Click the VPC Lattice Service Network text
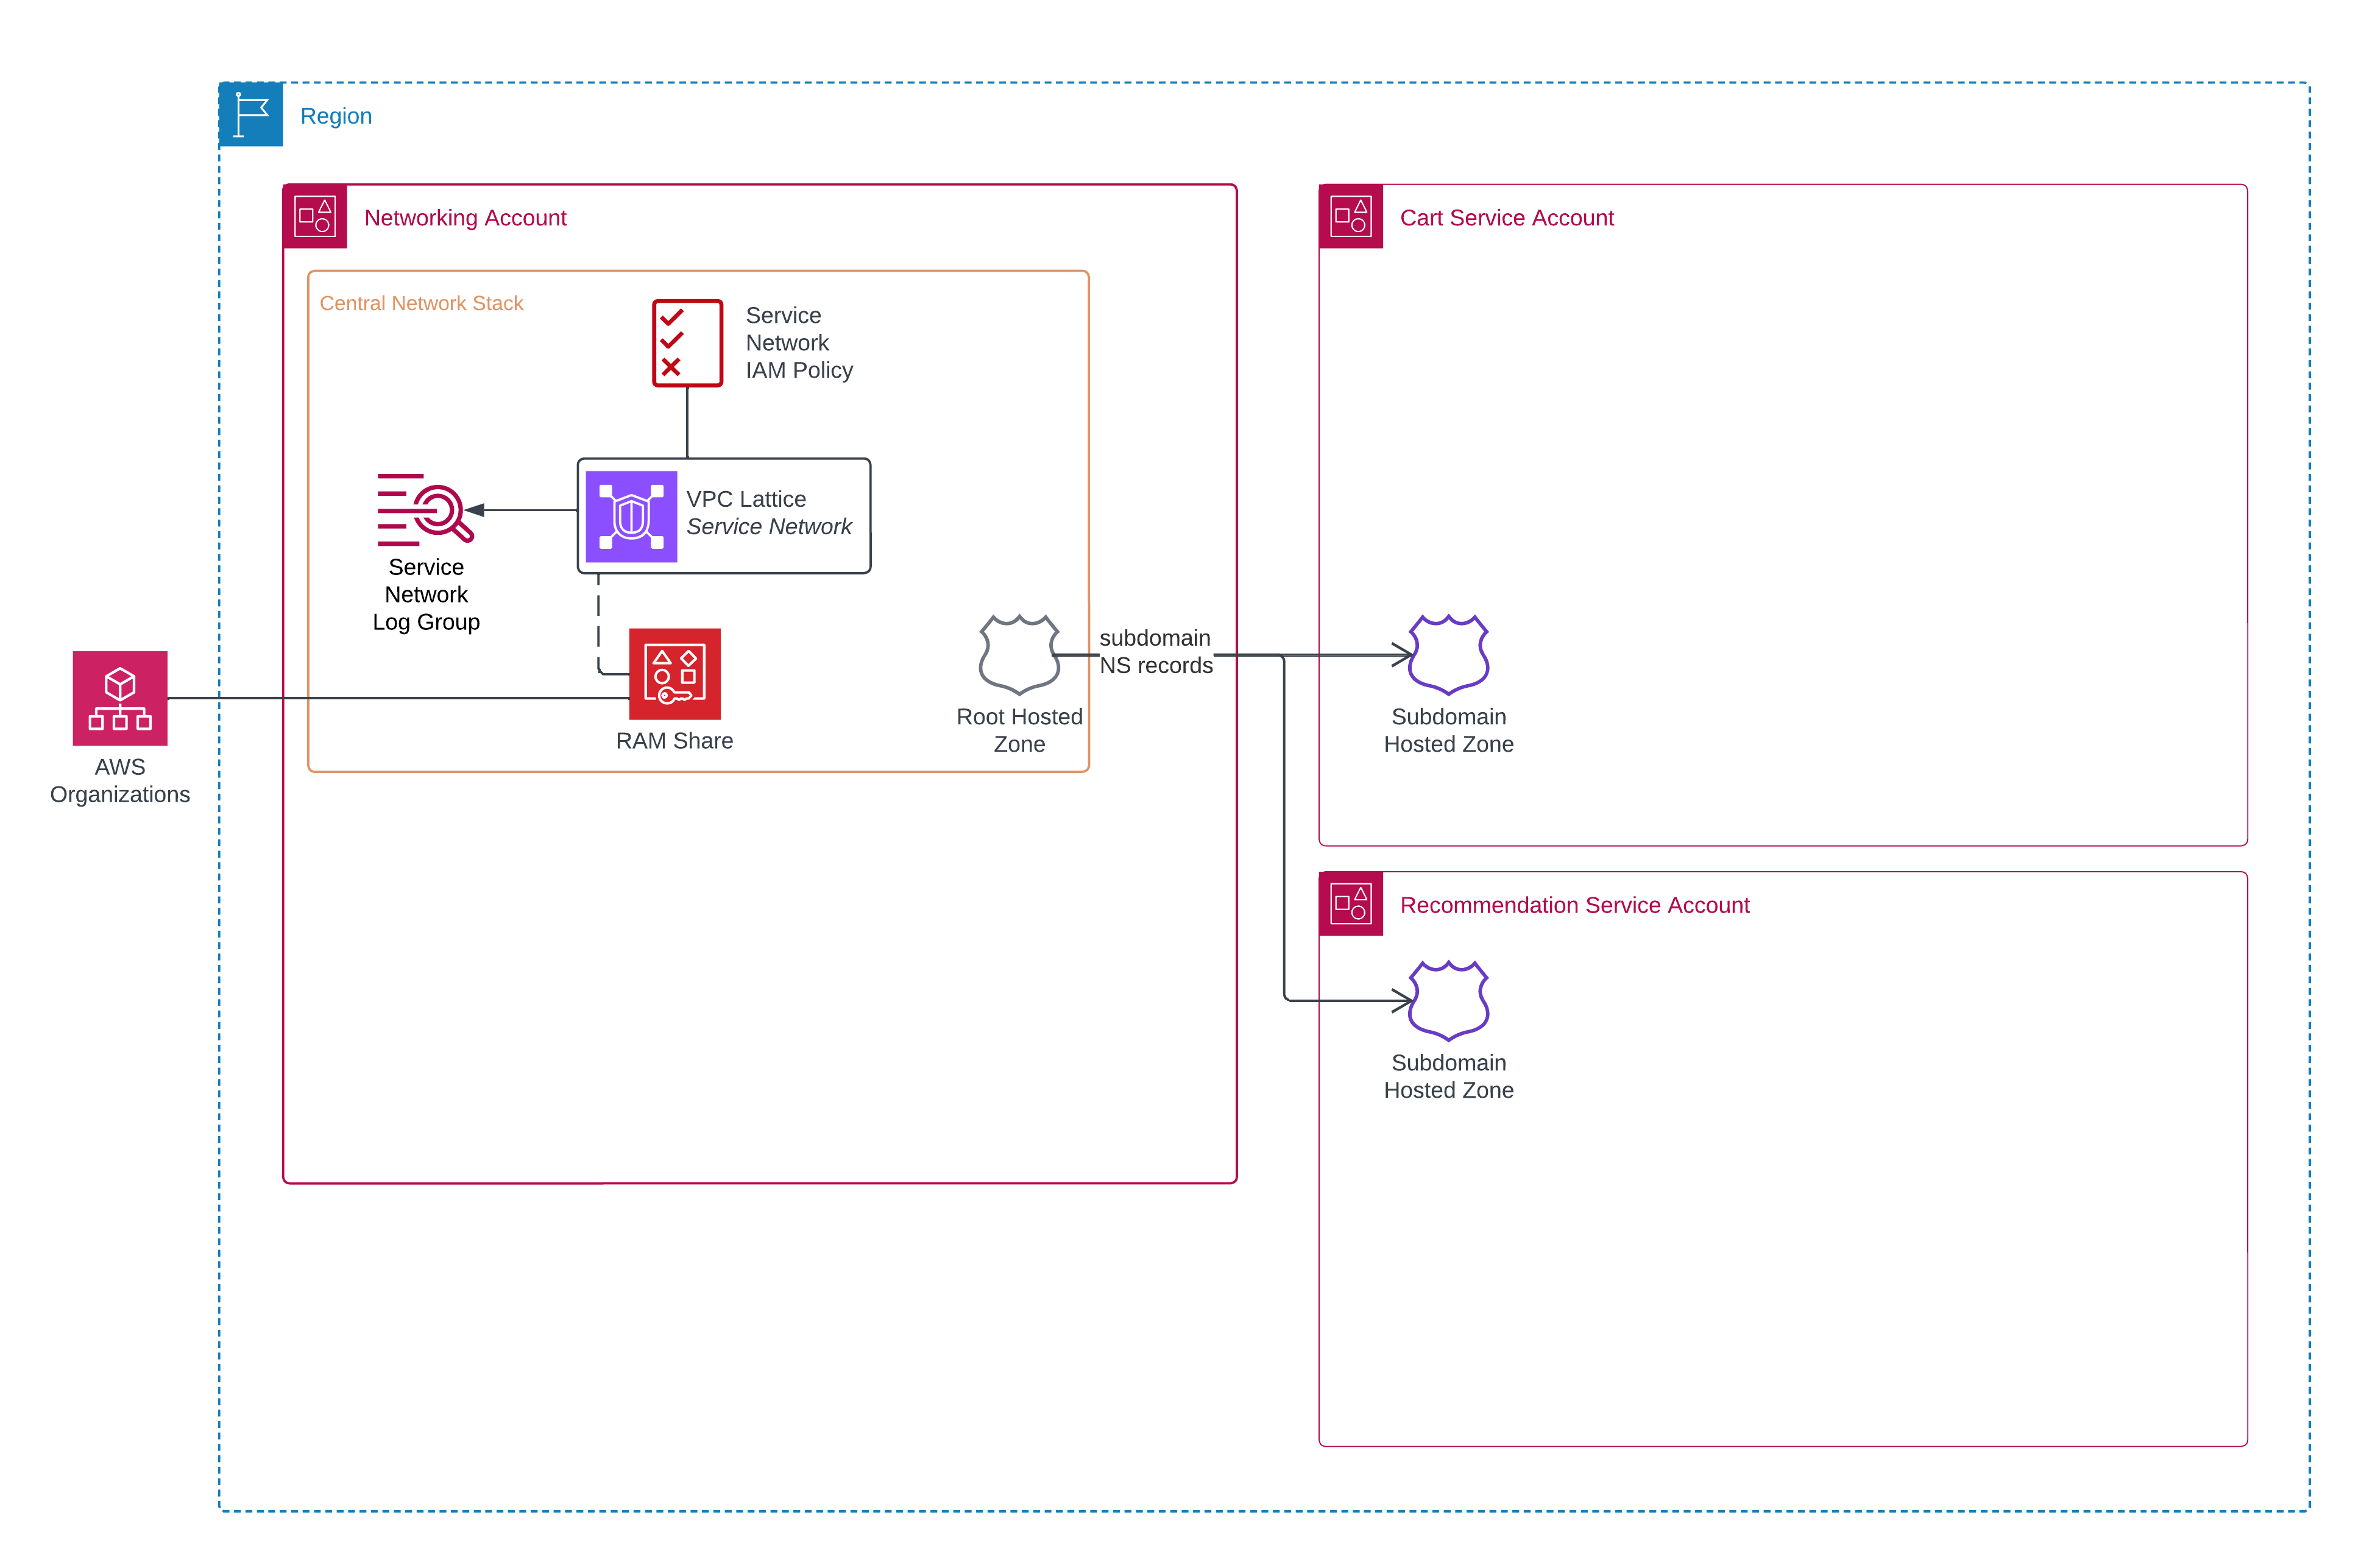 [x=768, y=513]
